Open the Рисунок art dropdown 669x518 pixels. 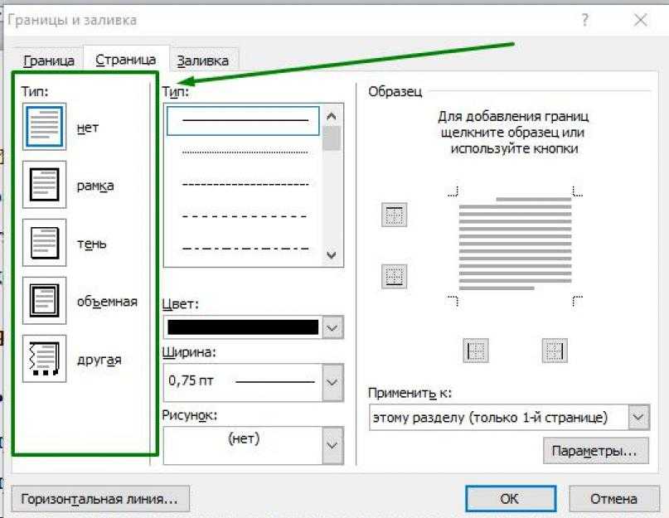coord(332,445)
